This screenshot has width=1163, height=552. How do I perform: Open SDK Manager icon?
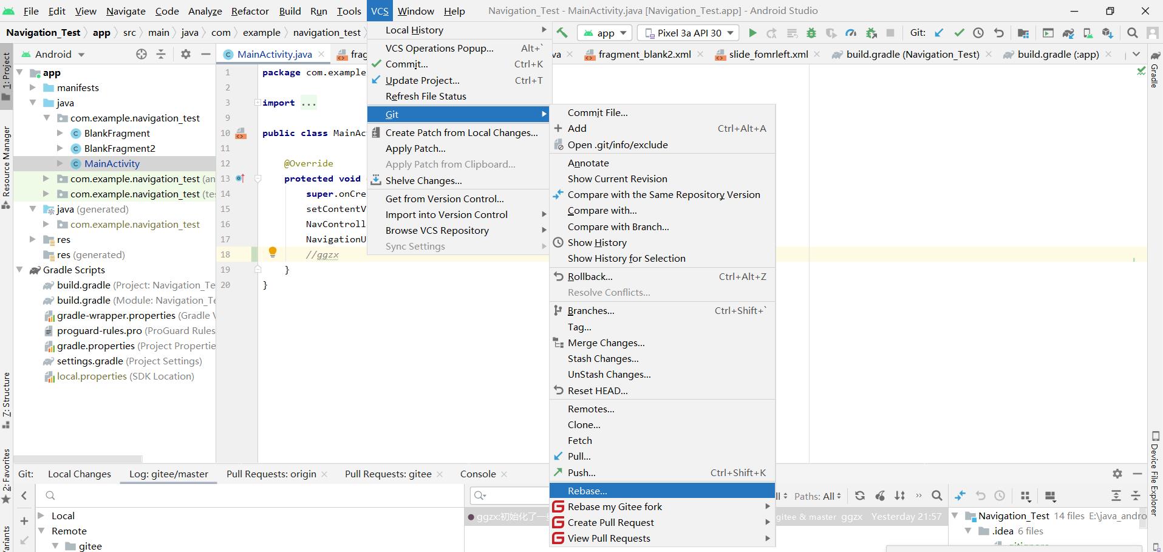[1108, 33]
